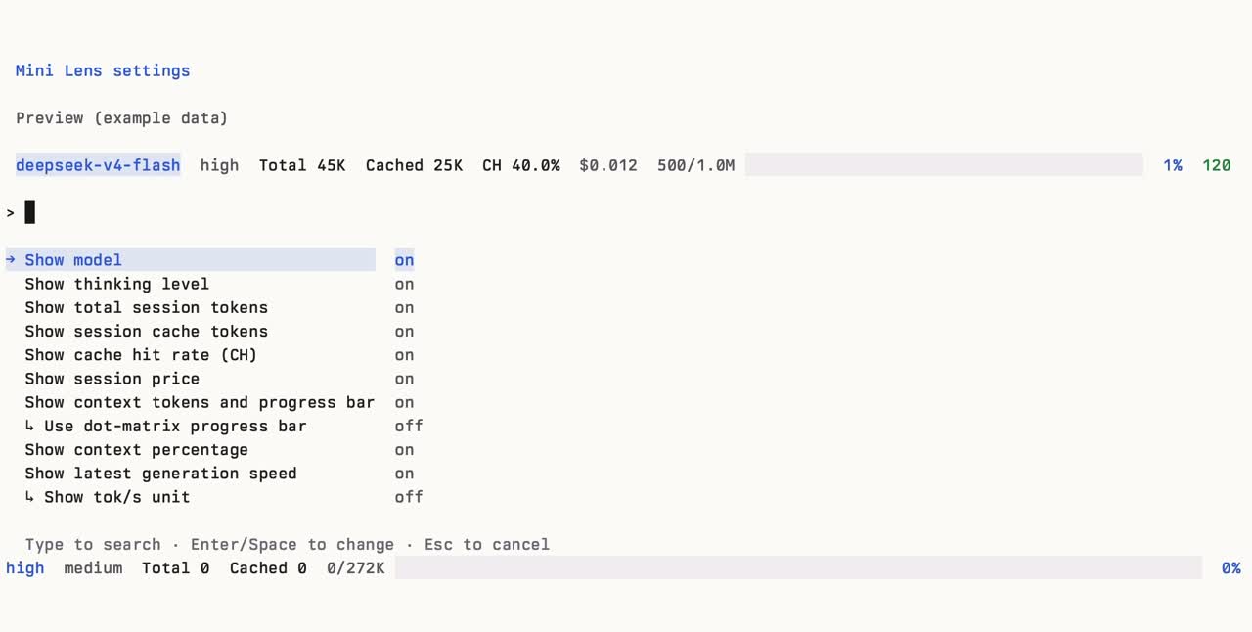
Task: Toggle 'on' value for Show context percentage
Action: pos(404,450)
